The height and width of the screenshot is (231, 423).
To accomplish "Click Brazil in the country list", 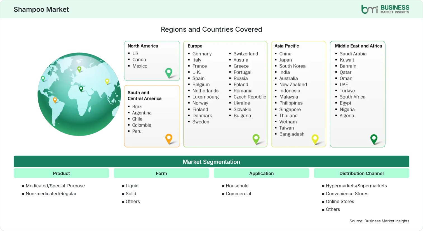I will pos(138,107).
